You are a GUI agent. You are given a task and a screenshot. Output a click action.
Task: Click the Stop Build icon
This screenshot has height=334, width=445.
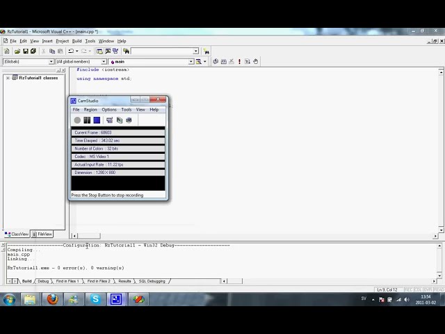(x=232, y=61)
